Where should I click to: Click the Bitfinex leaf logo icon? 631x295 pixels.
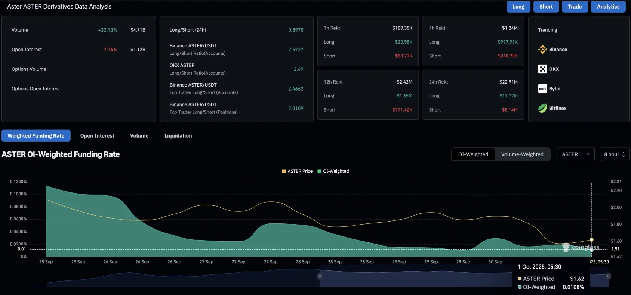tap(542, 108)
